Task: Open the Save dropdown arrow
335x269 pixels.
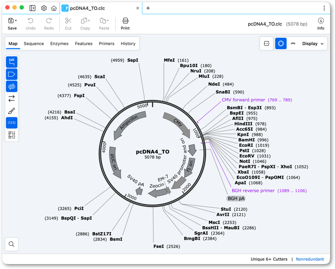Action: point(16,21)
